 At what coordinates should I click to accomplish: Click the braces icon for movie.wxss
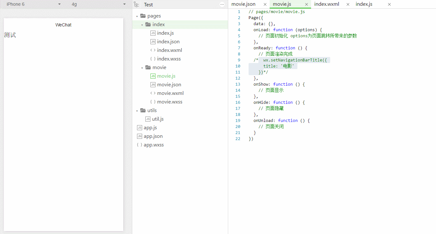pyautogui.click(x=153, y=102)
